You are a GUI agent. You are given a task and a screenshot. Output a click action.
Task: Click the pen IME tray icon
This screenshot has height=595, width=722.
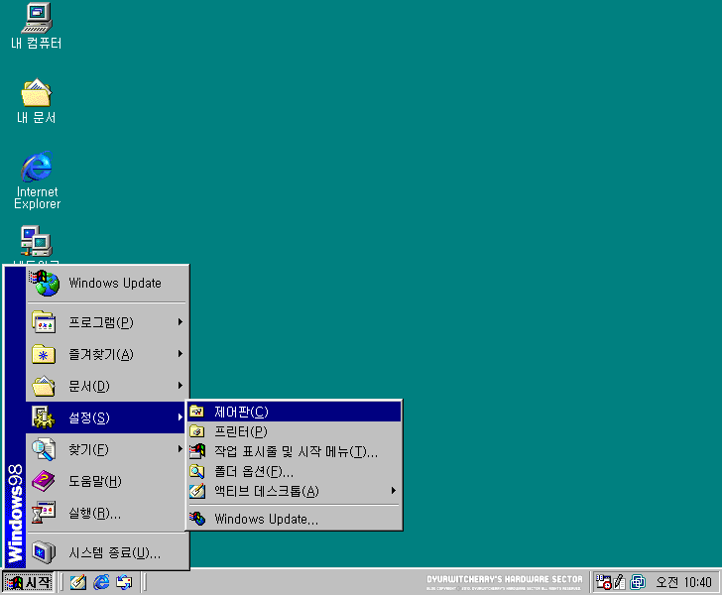pos(620,582)
